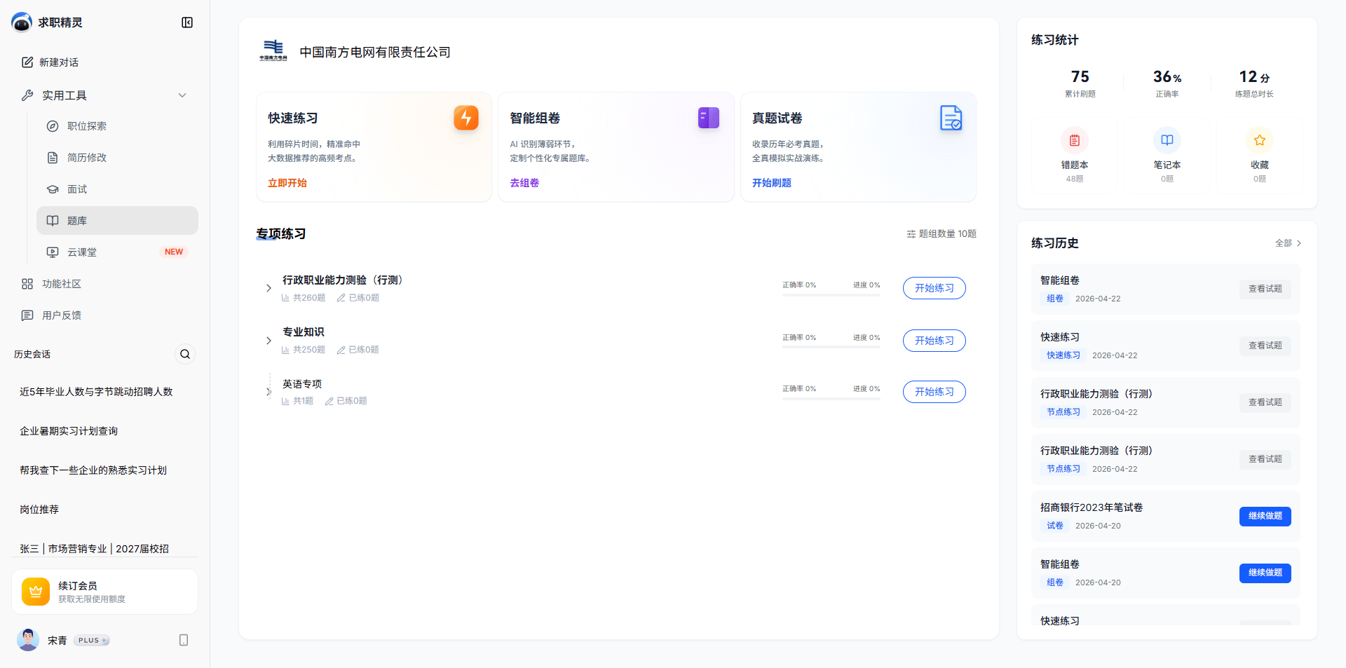Open history chat 岗位推荐

tap(105, 510)
